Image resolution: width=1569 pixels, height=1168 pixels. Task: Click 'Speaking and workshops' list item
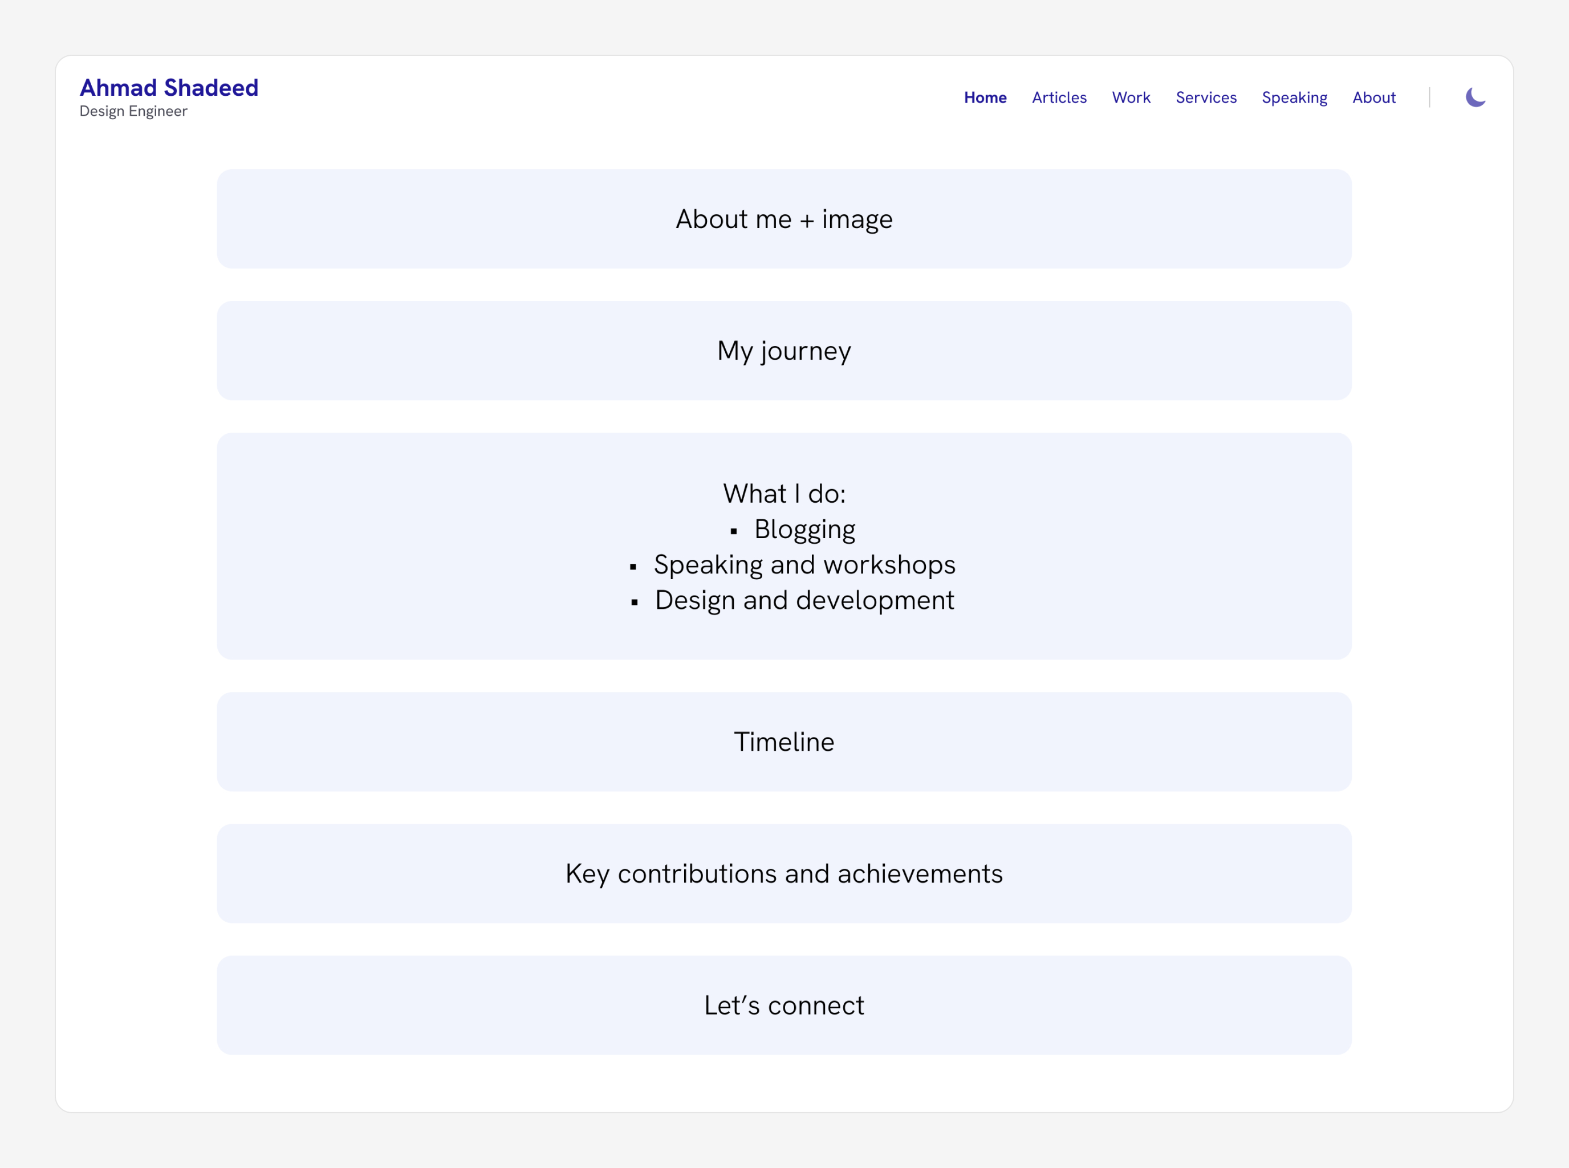(804, 565)
